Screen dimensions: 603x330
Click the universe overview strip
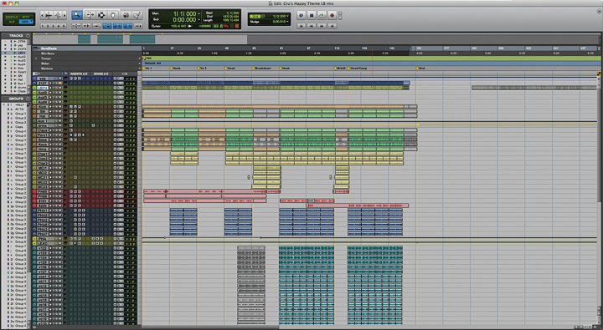[x=316, y=38]
